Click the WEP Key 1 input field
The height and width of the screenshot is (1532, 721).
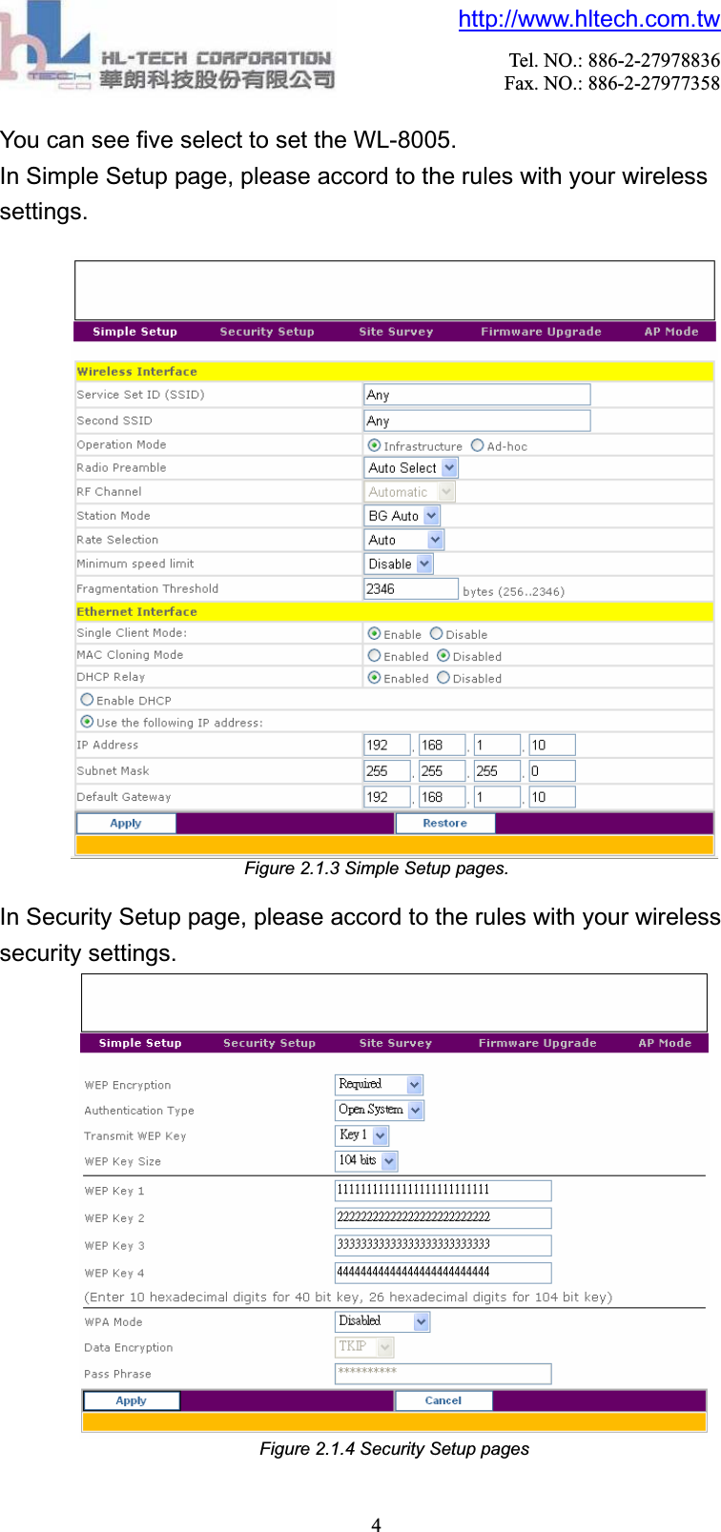[x=443, y=1190]
